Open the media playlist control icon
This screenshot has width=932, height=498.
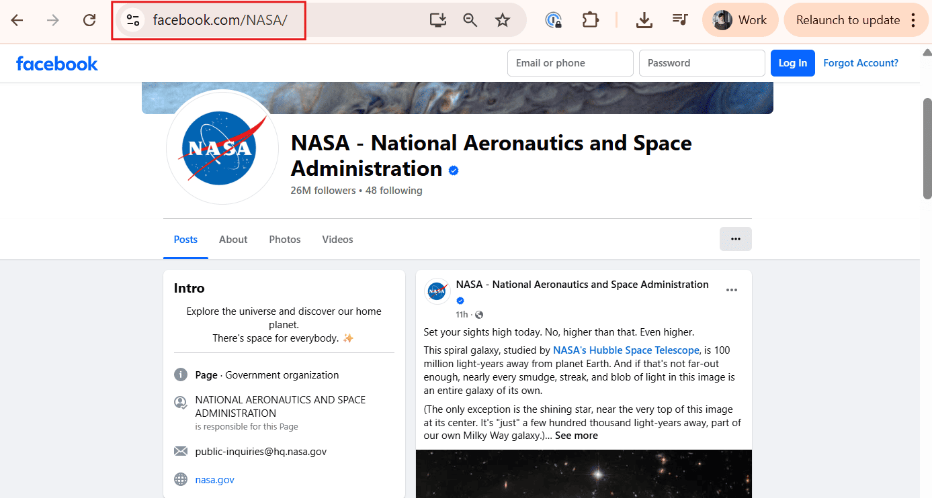click(680, 19)
